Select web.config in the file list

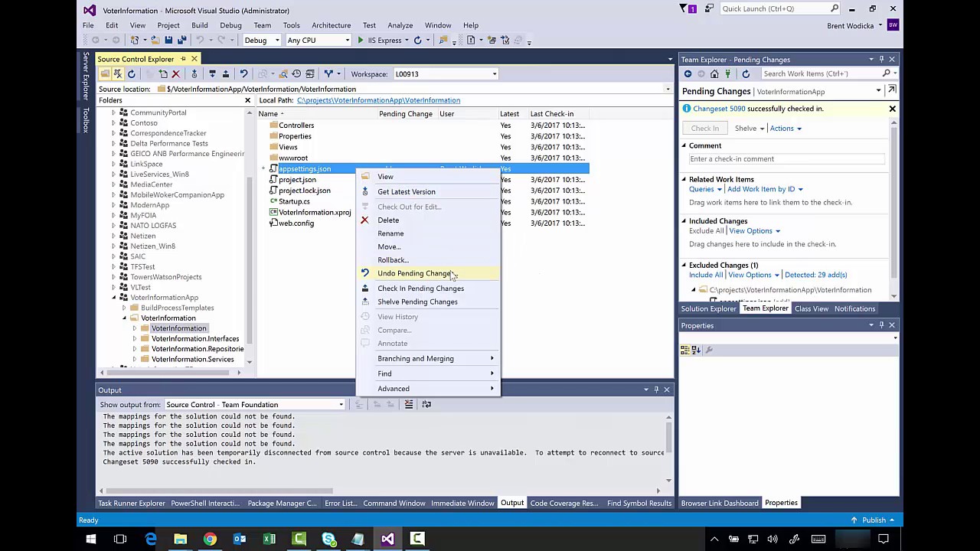[296, 223]
